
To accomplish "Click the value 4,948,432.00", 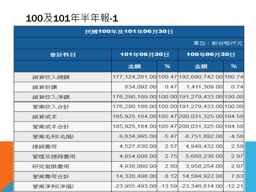I will click(x=204, y=146).
